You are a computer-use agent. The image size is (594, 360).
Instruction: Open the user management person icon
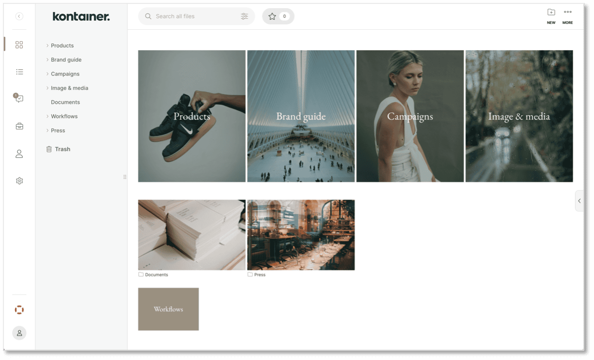19,154
